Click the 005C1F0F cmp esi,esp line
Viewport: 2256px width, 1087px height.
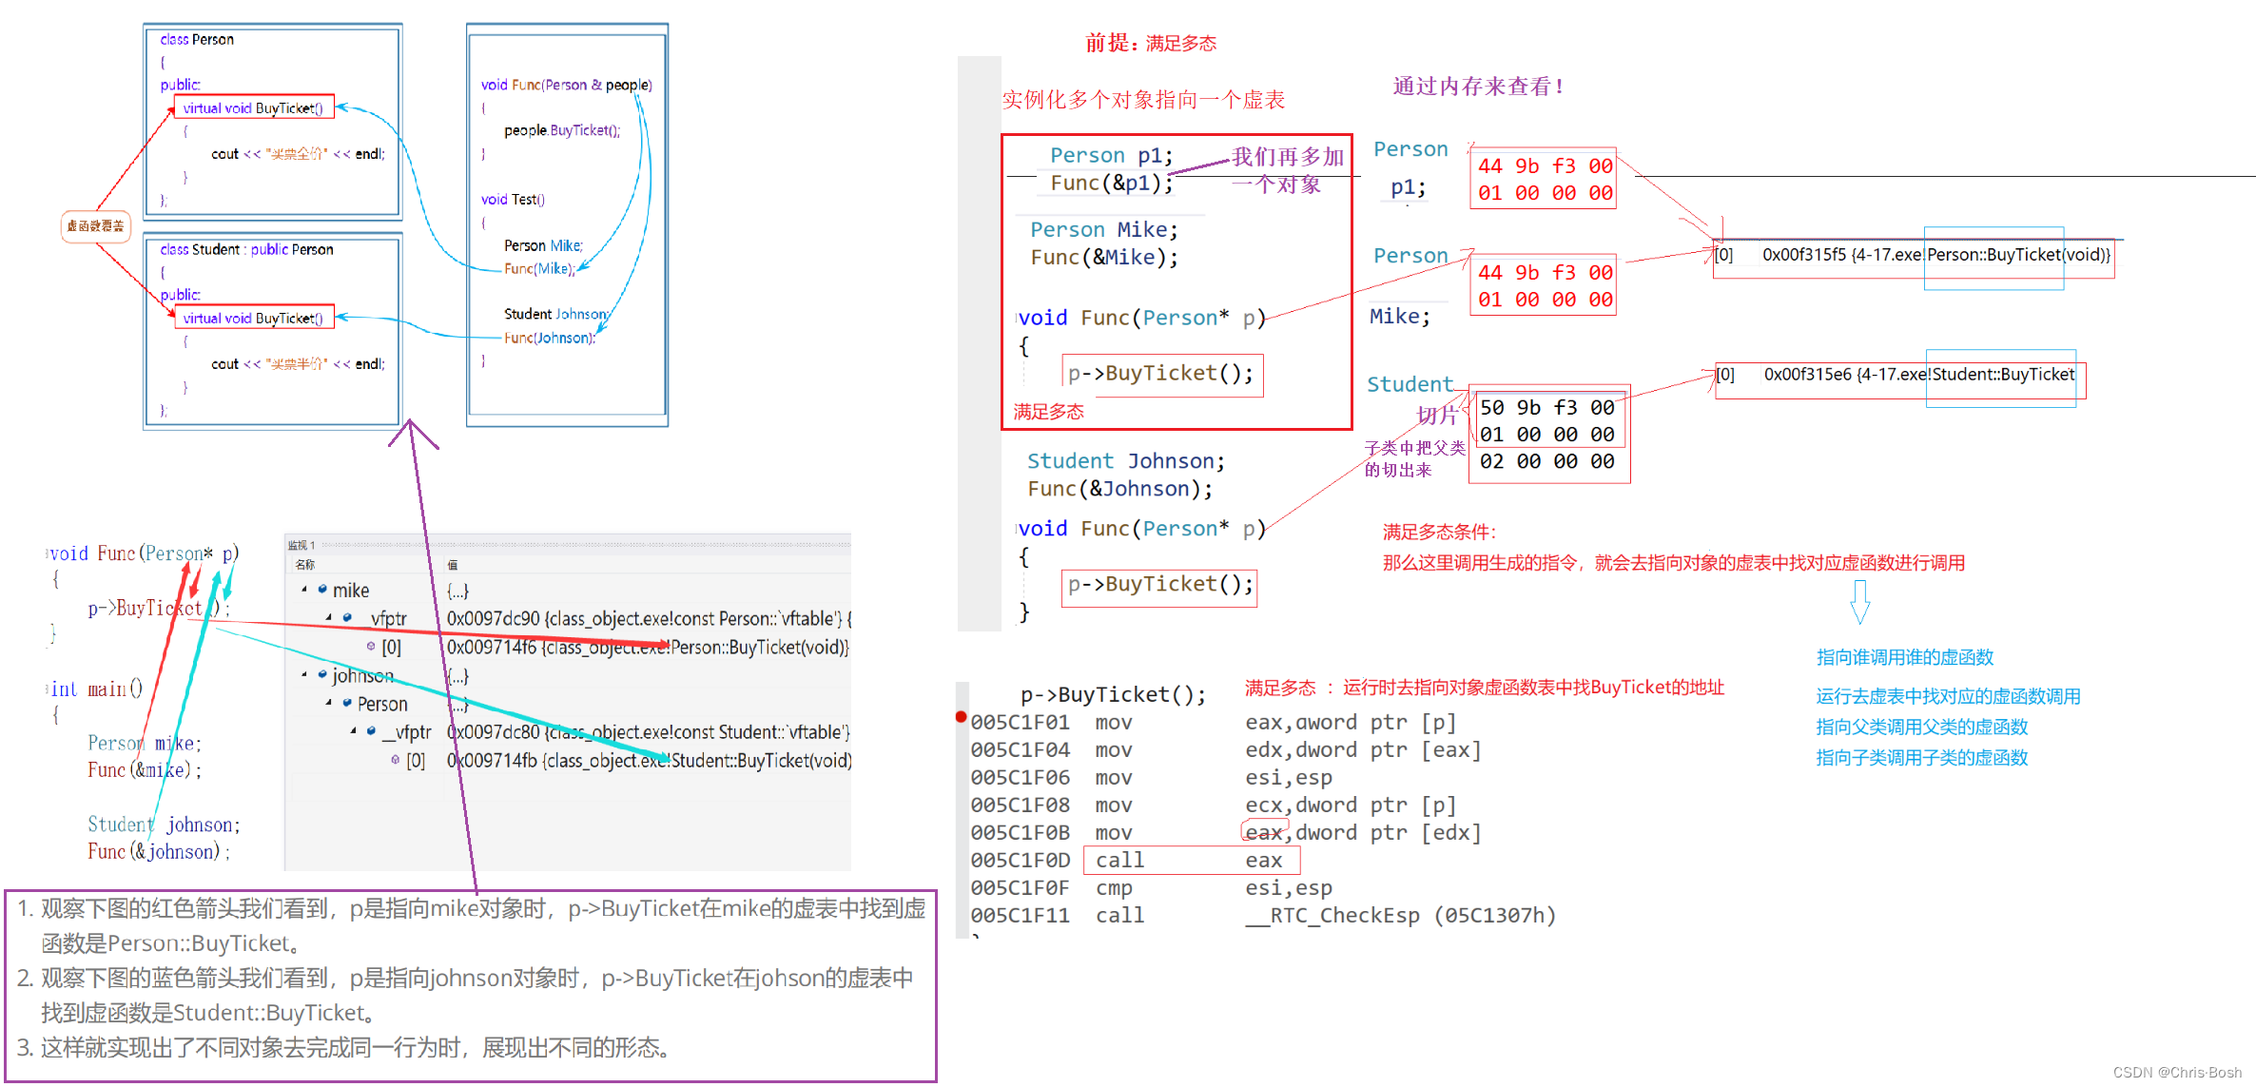tap(1151, 887)
